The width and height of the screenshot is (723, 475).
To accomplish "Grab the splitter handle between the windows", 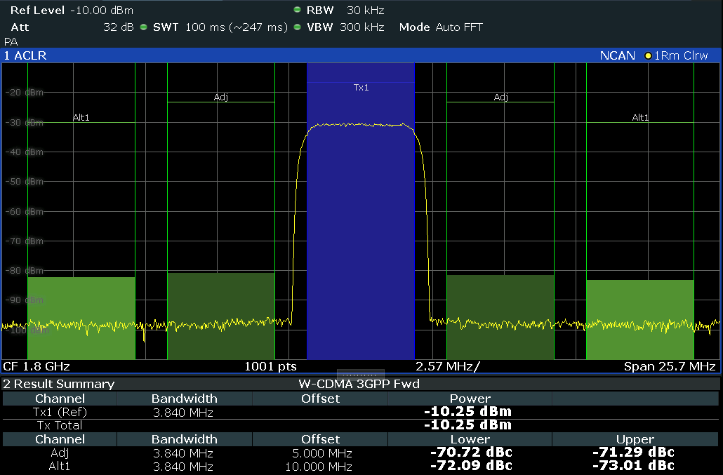I will pos(361,374).
